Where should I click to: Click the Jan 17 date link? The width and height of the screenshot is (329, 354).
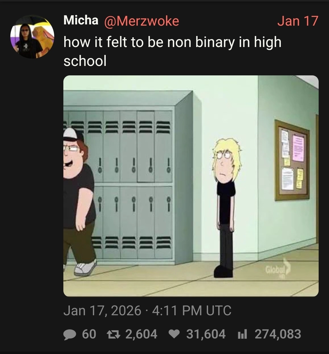click(x=297, y=21)
